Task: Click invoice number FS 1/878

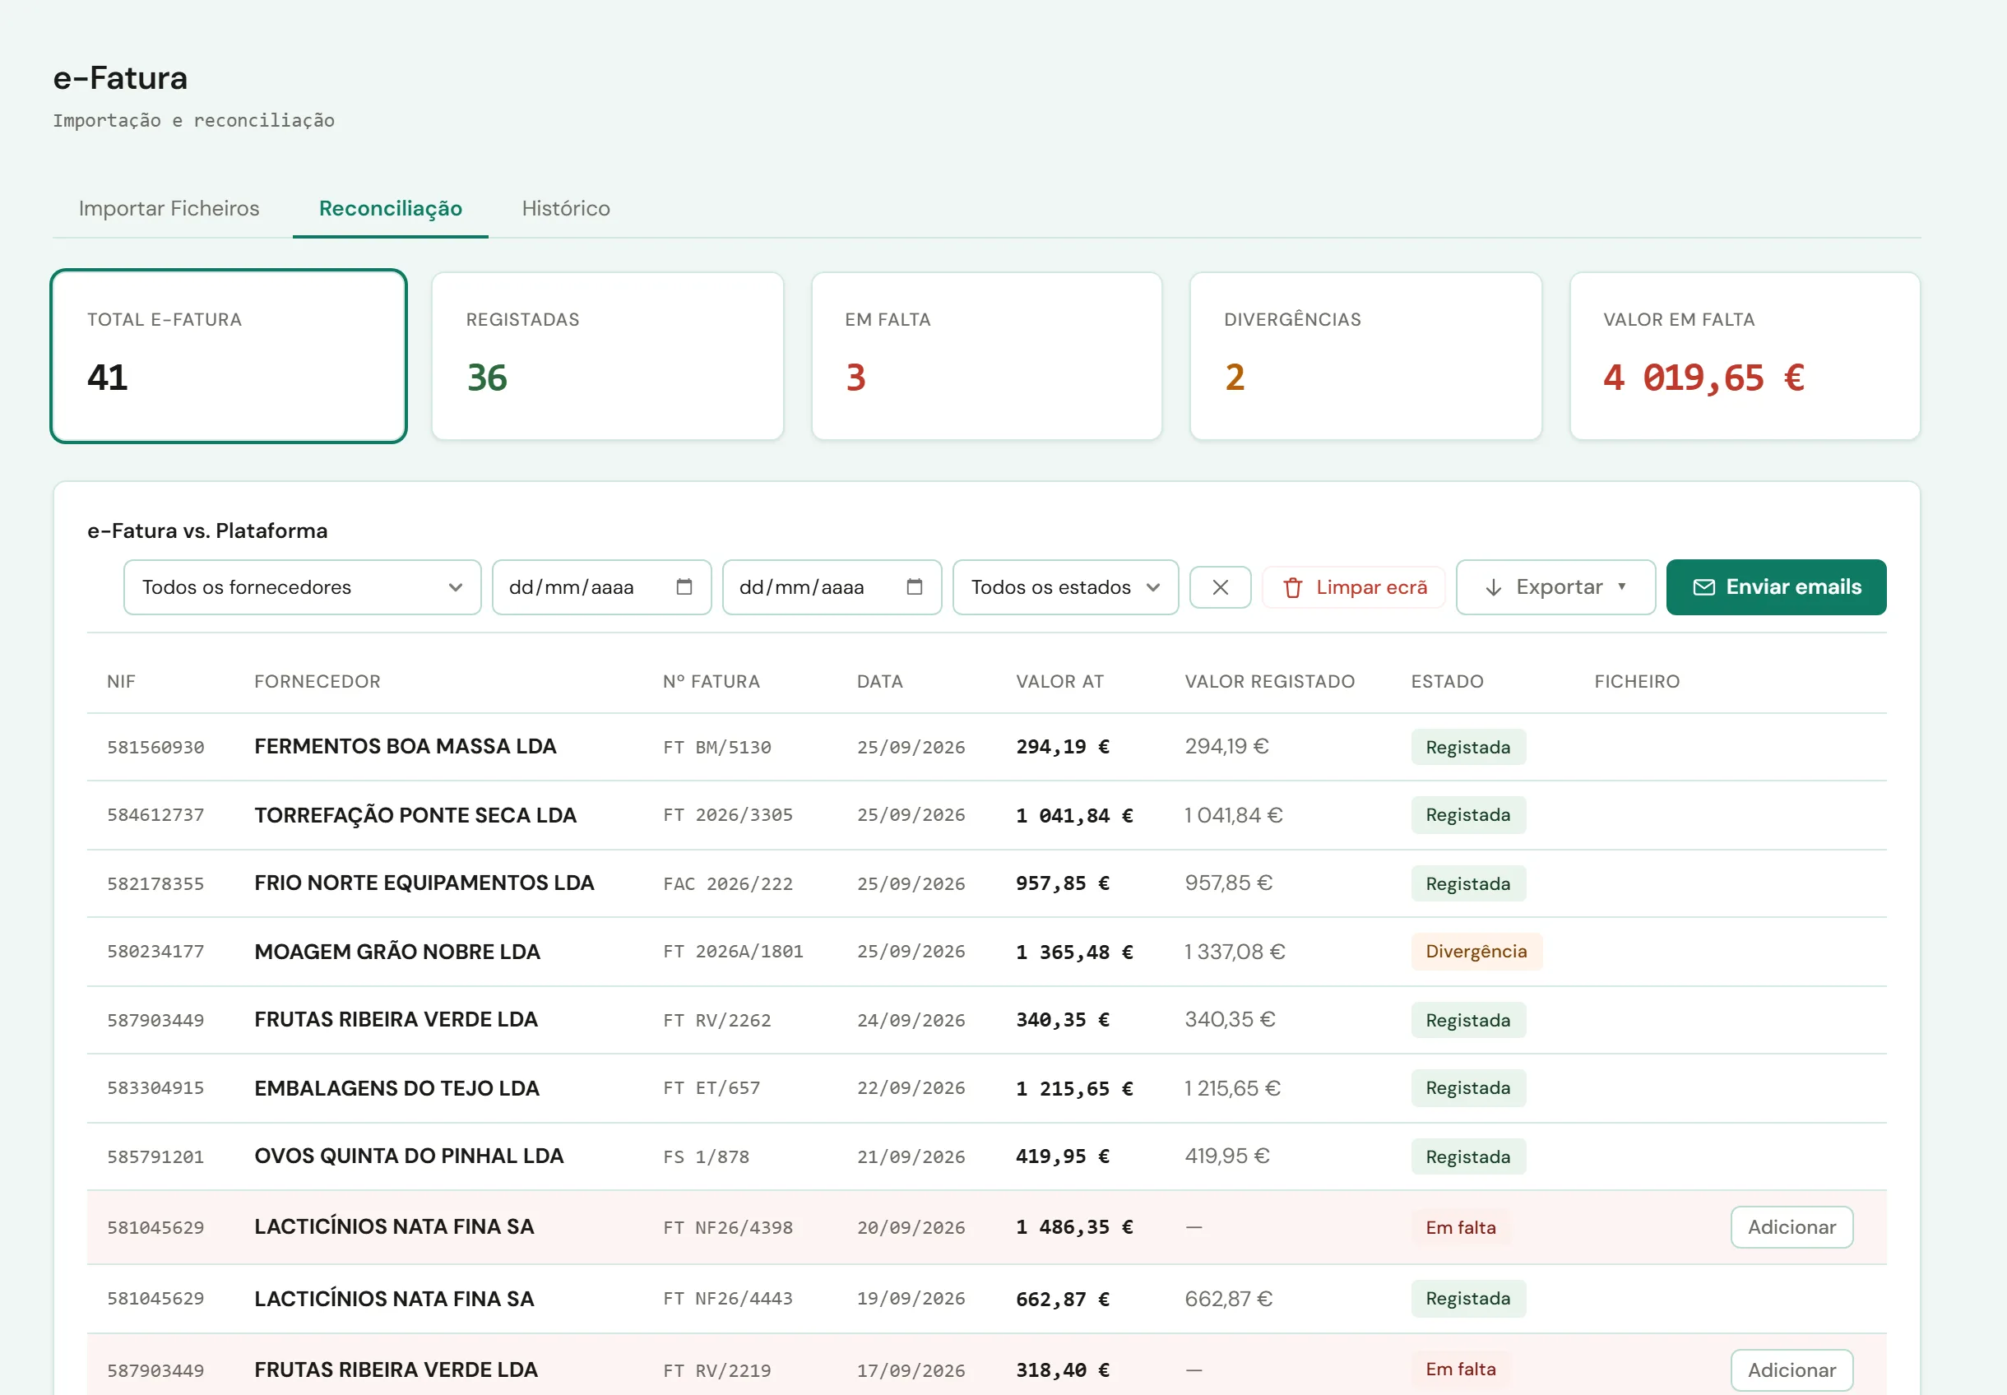Action: (707, 1157)
